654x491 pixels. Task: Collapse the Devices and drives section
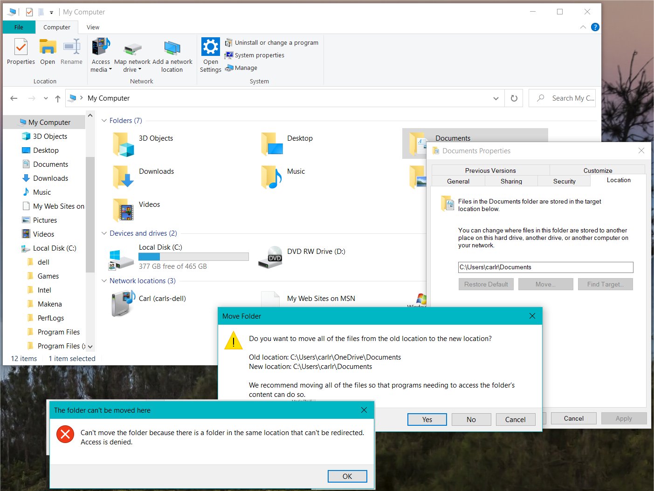[x=103, y=233]
